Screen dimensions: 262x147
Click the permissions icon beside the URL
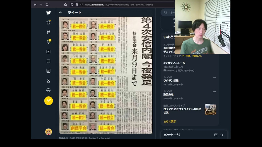[x=81, y=5]
